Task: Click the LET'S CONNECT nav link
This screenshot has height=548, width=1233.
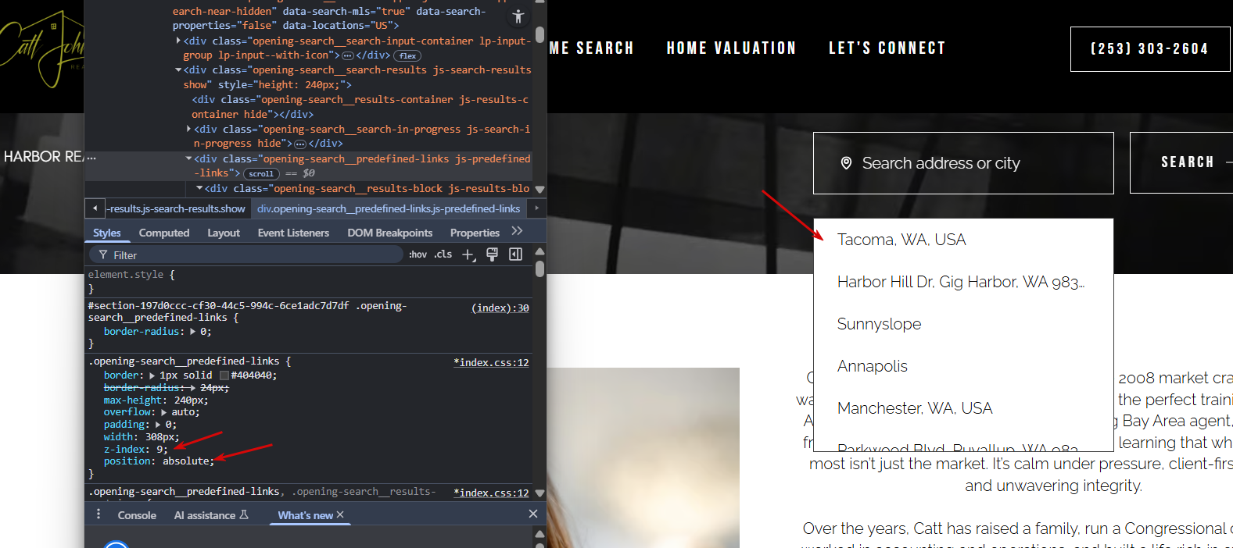Action: click(887, 48)
